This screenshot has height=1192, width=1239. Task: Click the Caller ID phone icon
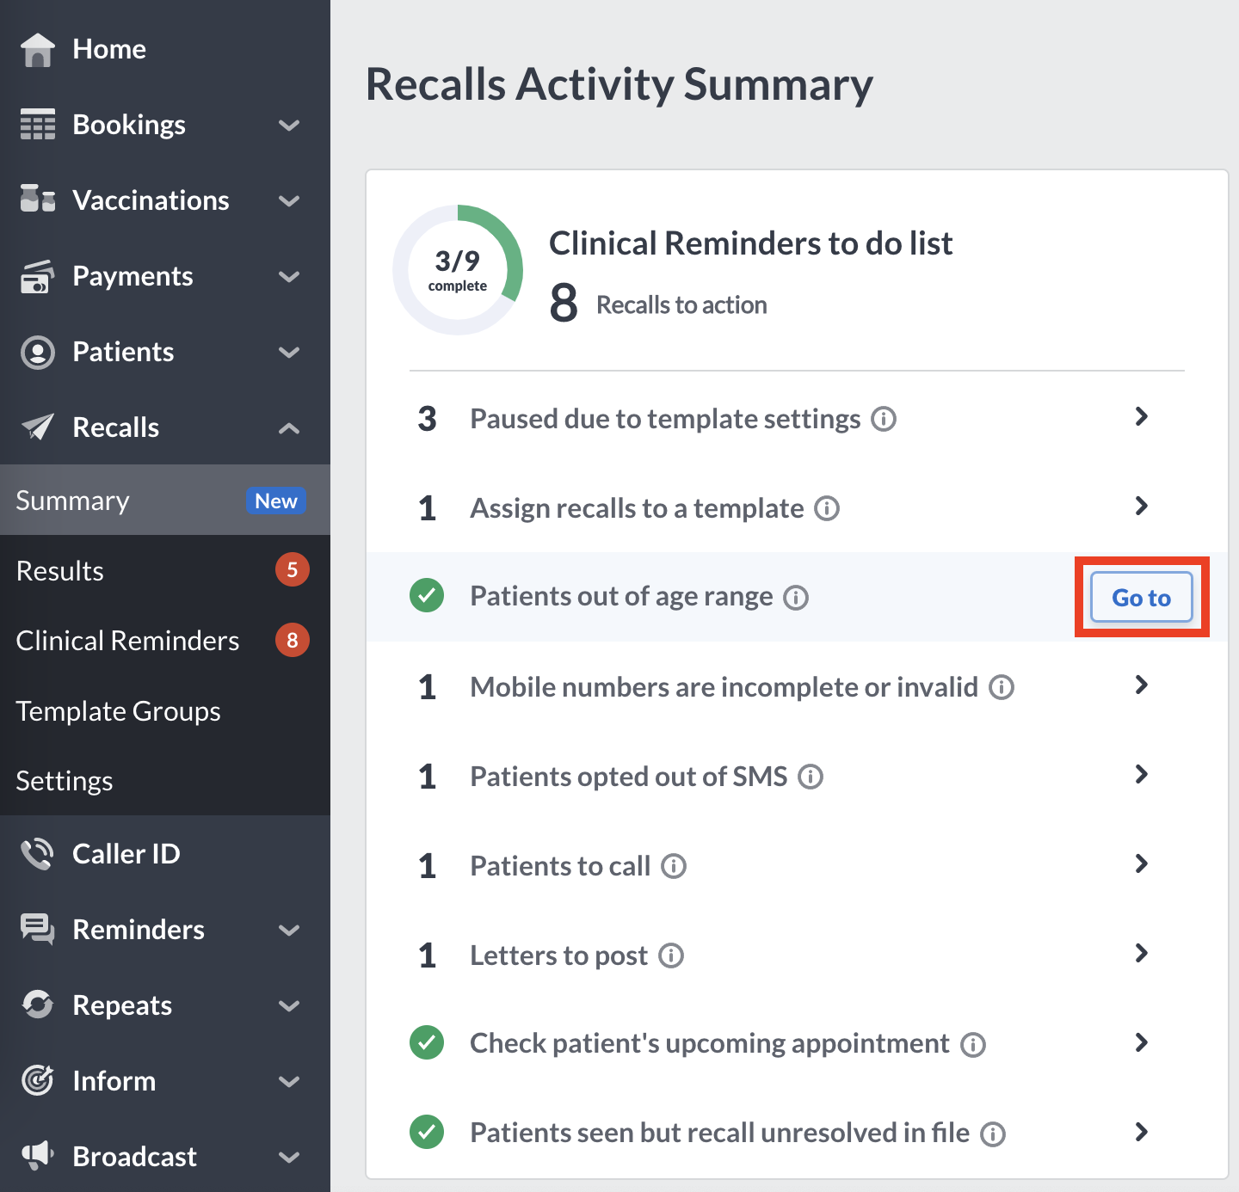[x=37, y=854]
